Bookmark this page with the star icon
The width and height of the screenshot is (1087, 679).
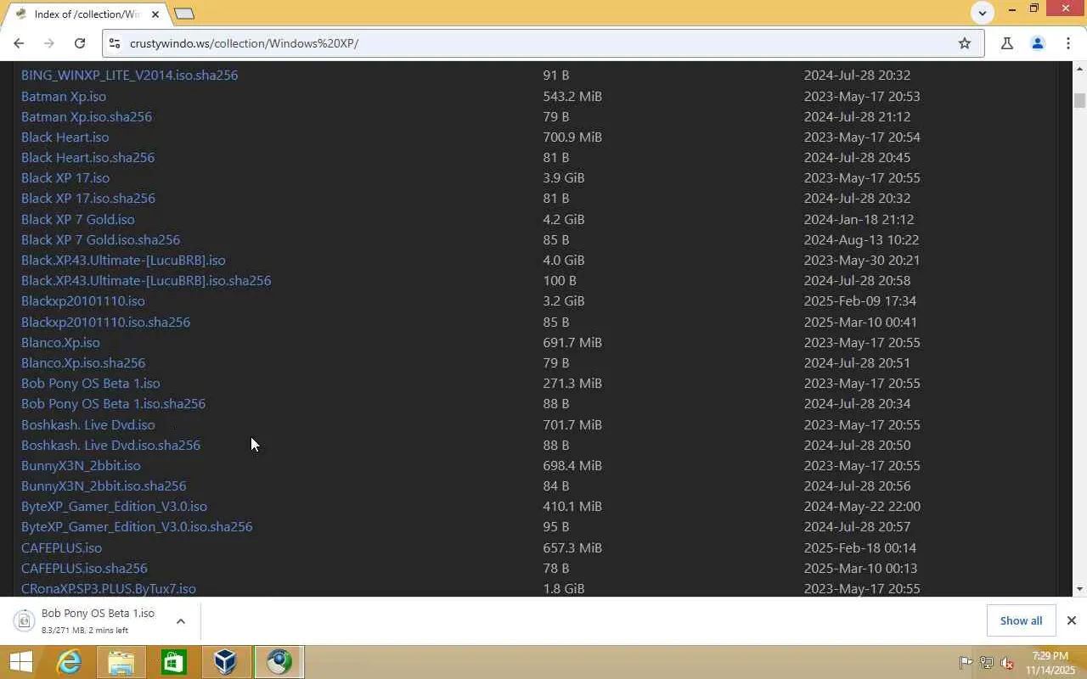965,43
